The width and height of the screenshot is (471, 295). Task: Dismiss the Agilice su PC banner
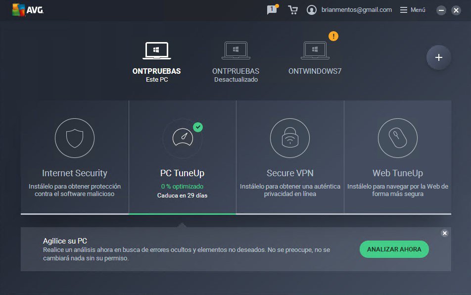click(x=444, y=233)
